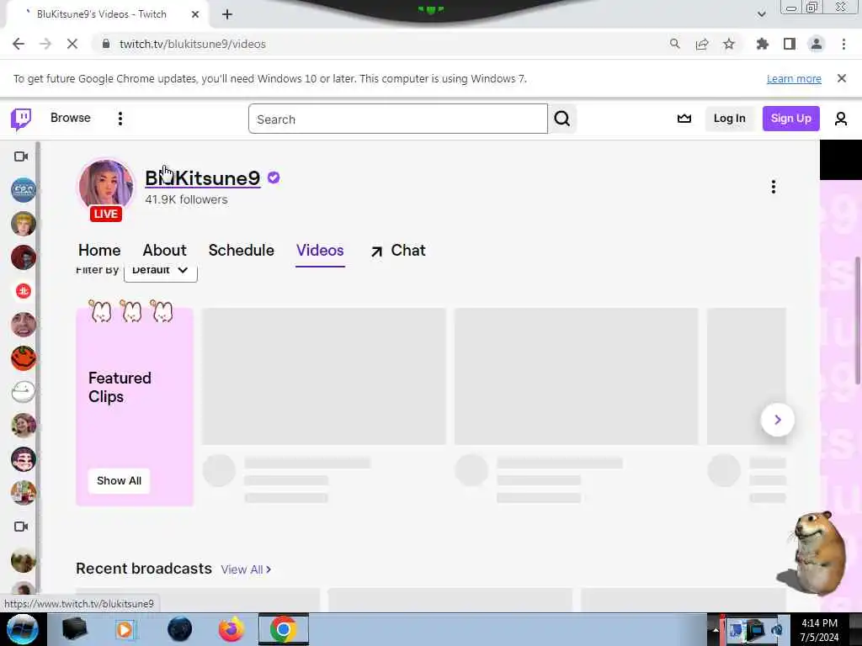Open the red circle logo sidebar channel
The height and width of the screenshot is (646, 862).
coord(23,291)
